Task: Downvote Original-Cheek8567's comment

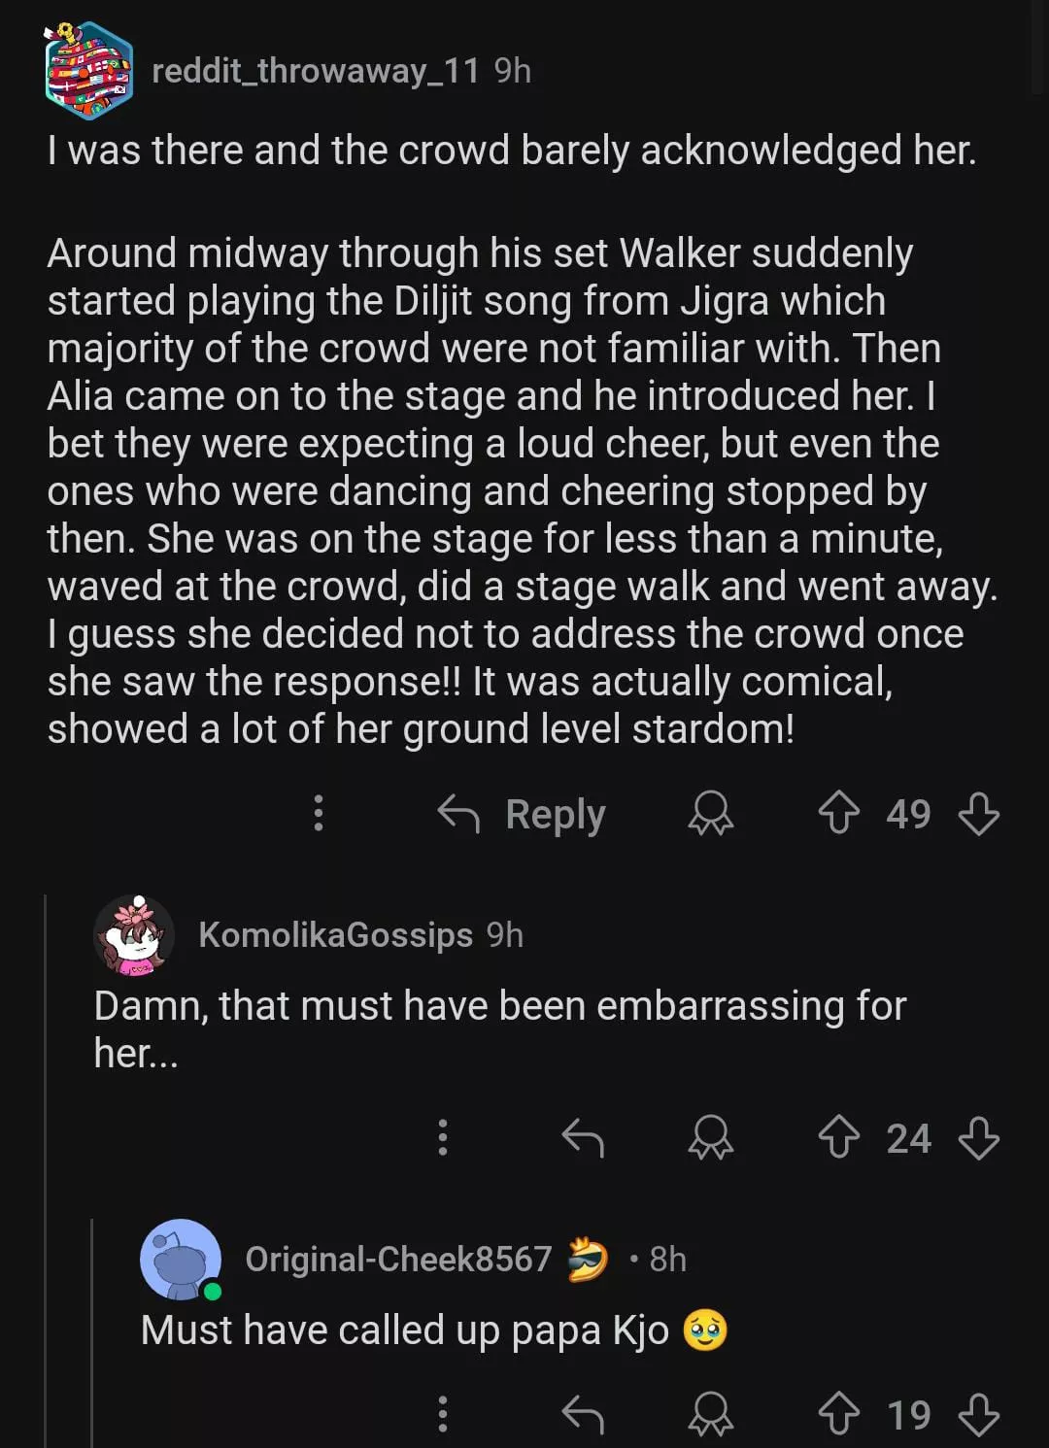Action: click(x=978, y=1414)
